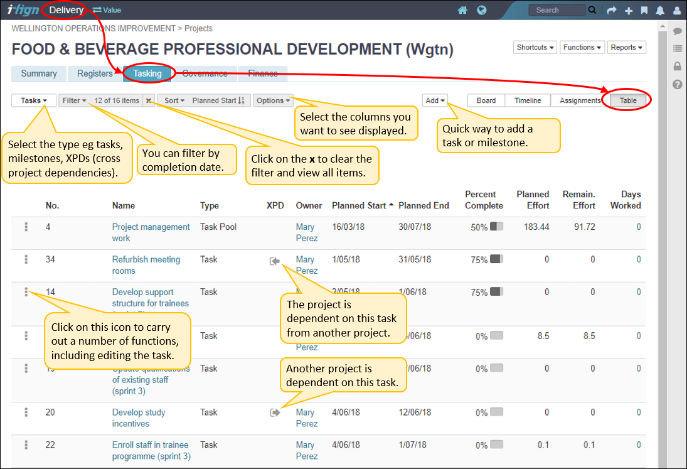The image size is (687, 469).
Task: Click the Percent Complete column header
Action: coord(484,200)
